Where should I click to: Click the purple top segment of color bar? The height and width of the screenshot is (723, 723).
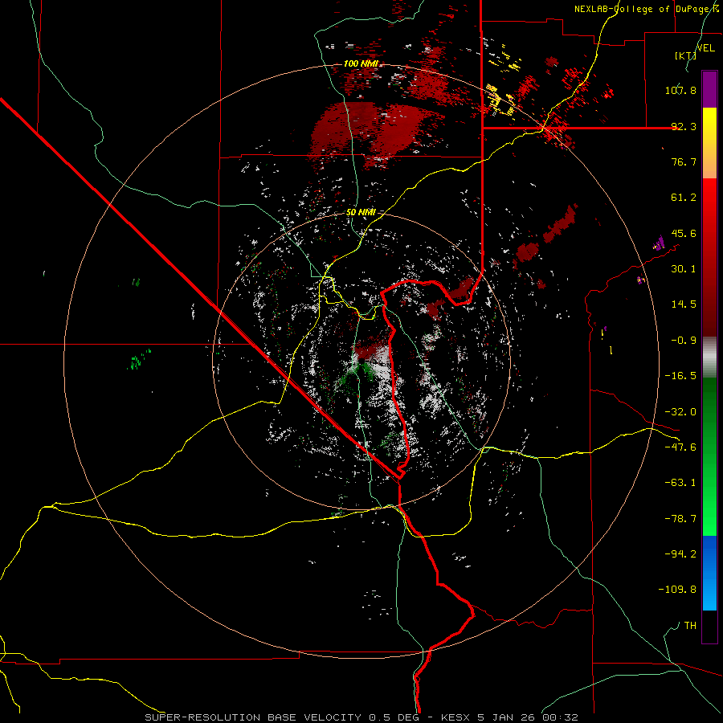point(709,90)
